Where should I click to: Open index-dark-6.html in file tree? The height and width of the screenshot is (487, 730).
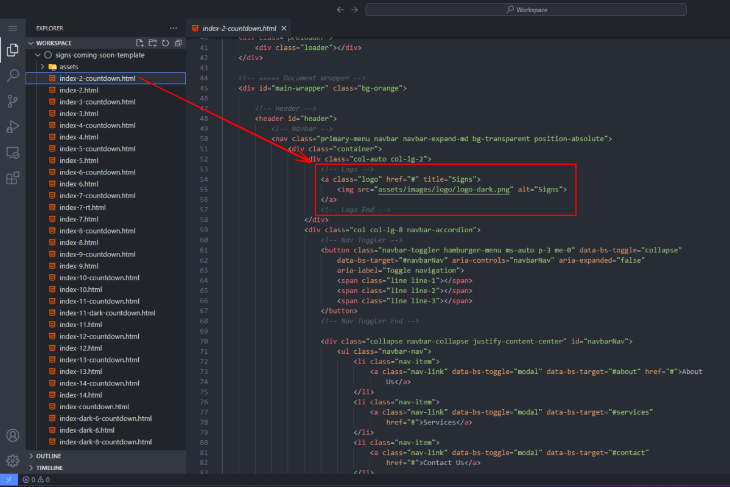point(86,430)
